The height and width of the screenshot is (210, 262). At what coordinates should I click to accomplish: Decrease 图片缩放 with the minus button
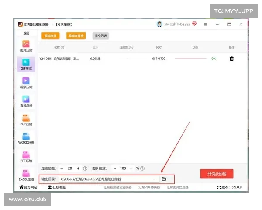[x=114, y=168]
